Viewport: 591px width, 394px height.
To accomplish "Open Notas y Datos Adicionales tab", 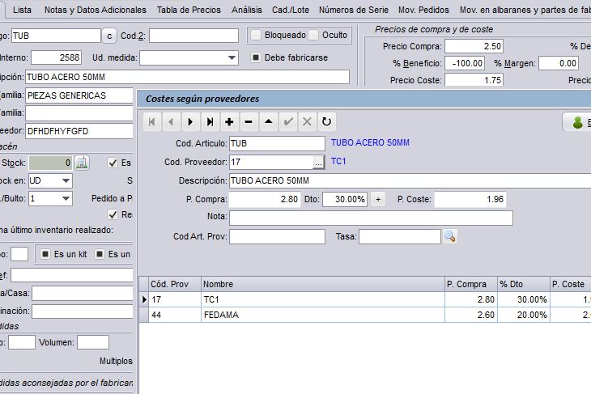I will (96, 10).
